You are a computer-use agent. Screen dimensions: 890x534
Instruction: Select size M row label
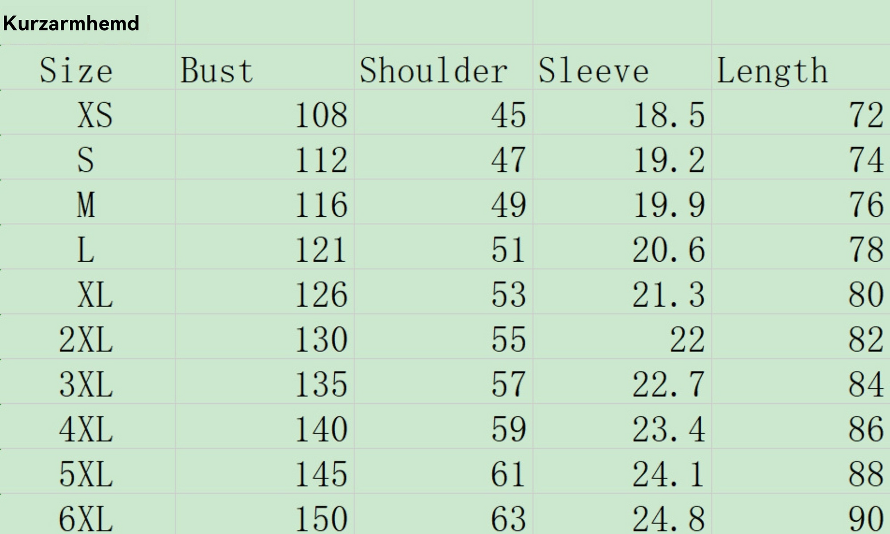(x=88, y=202)
